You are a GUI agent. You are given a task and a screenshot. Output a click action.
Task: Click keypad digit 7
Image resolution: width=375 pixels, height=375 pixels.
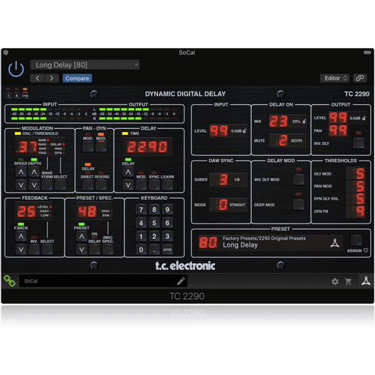(x=141, y=209)
